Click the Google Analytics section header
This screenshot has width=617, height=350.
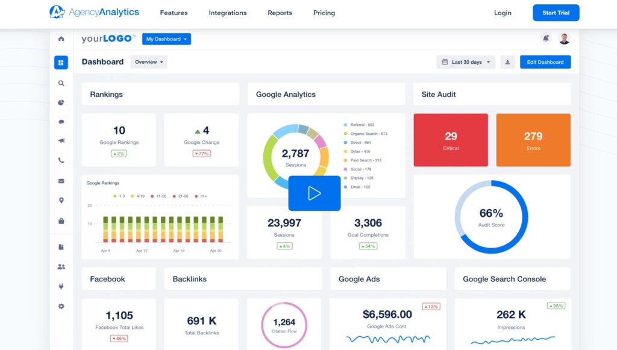[326, 94]
